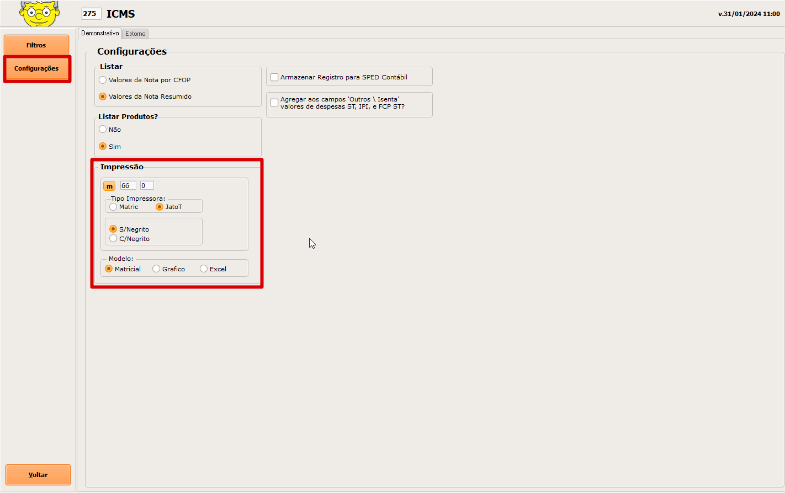The image size is (785, 493).
Task: Open the Configurações section
Action: (x=36, y=68)
